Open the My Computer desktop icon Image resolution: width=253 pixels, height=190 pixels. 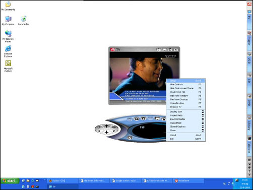tap(8, 21)
